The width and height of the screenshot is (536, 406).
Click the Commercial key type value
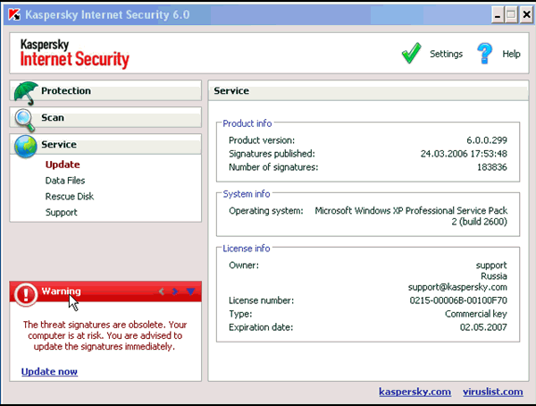(x=476, y=314)
